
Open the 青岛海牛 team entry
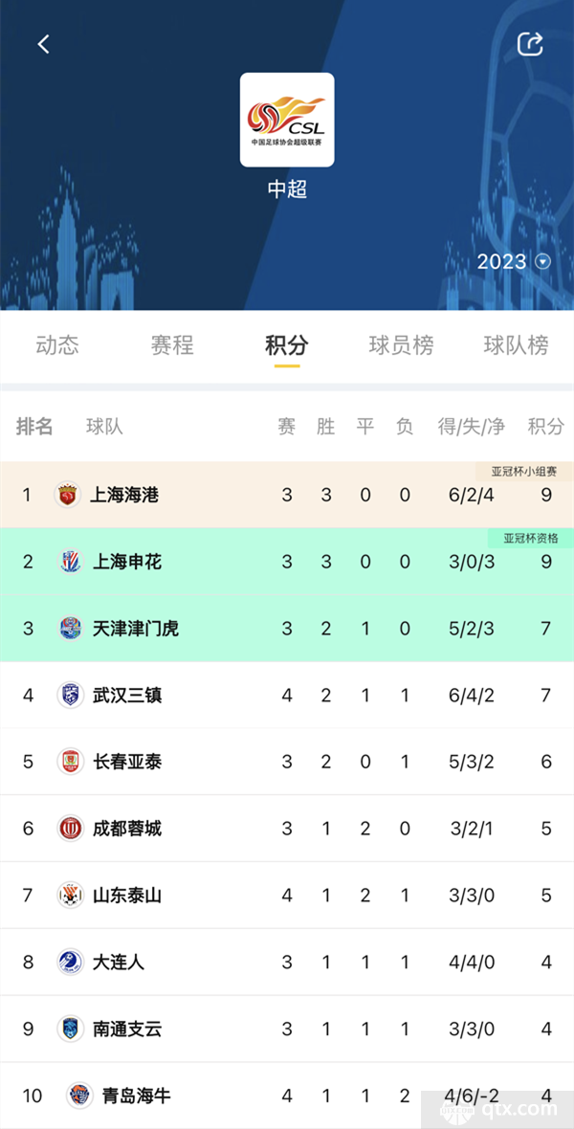287,1096
